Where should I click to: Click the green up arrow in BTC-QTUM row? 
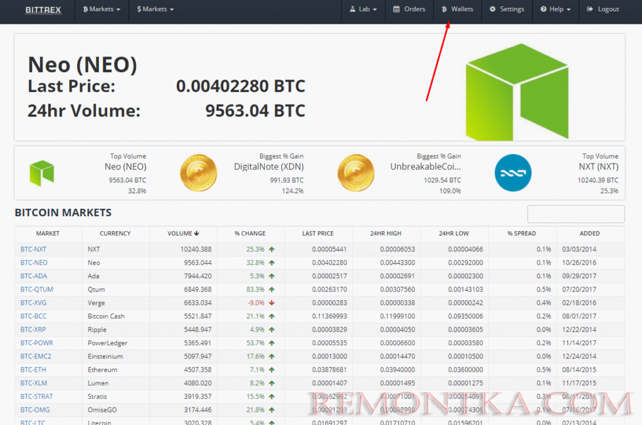(271, 290)
